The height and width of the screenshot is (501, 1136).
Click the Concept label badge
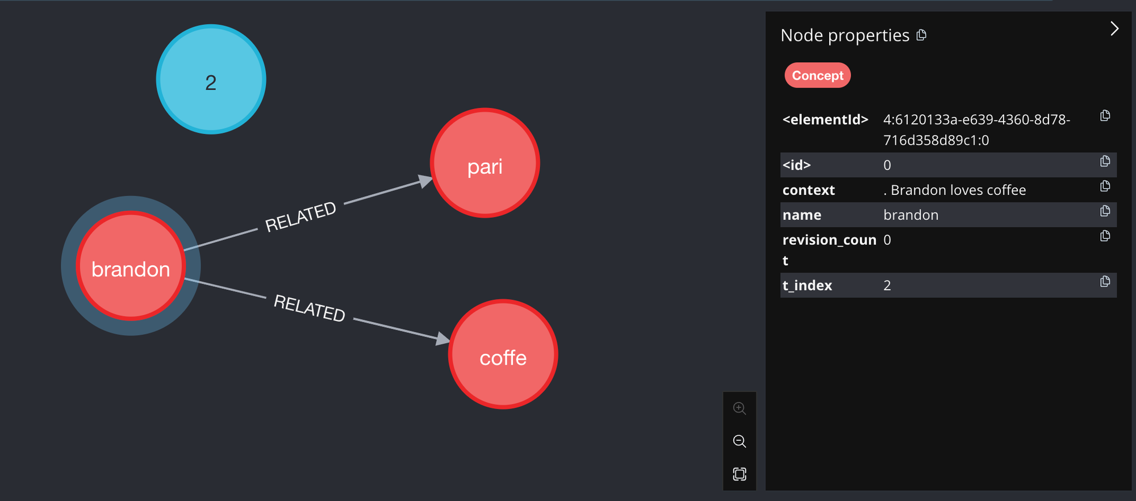[x=817, y=76]
